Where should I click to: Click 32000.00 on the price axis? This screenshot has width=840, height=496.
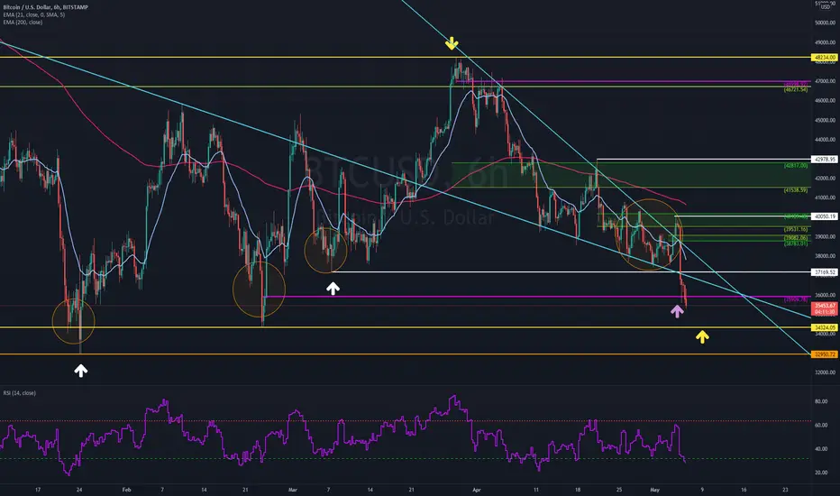(825, 372)
